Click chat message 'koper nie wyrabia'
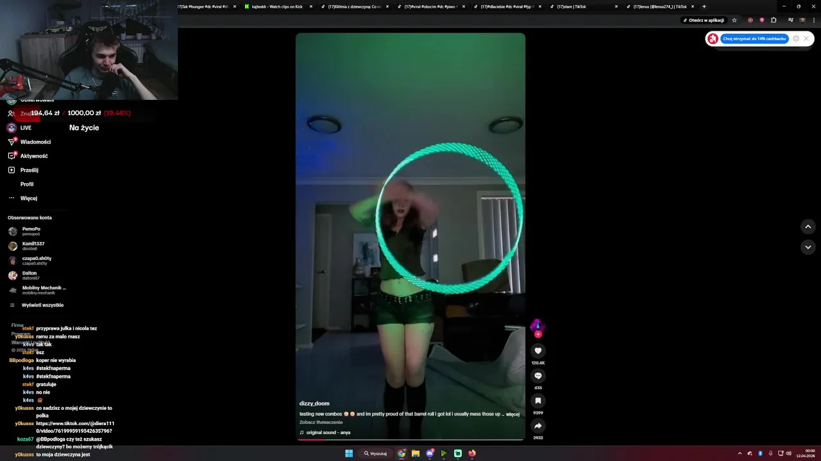This screenshot has height=461, width=821. [x=56, y=360]
